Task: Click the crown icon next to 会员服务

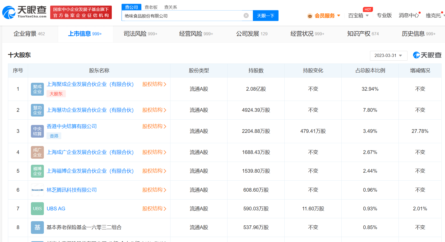Action: (310, 16)
